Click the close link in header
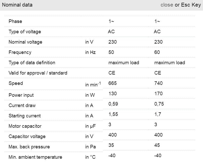The height and width of the screenshot is (166, 203). pos(167,5)
